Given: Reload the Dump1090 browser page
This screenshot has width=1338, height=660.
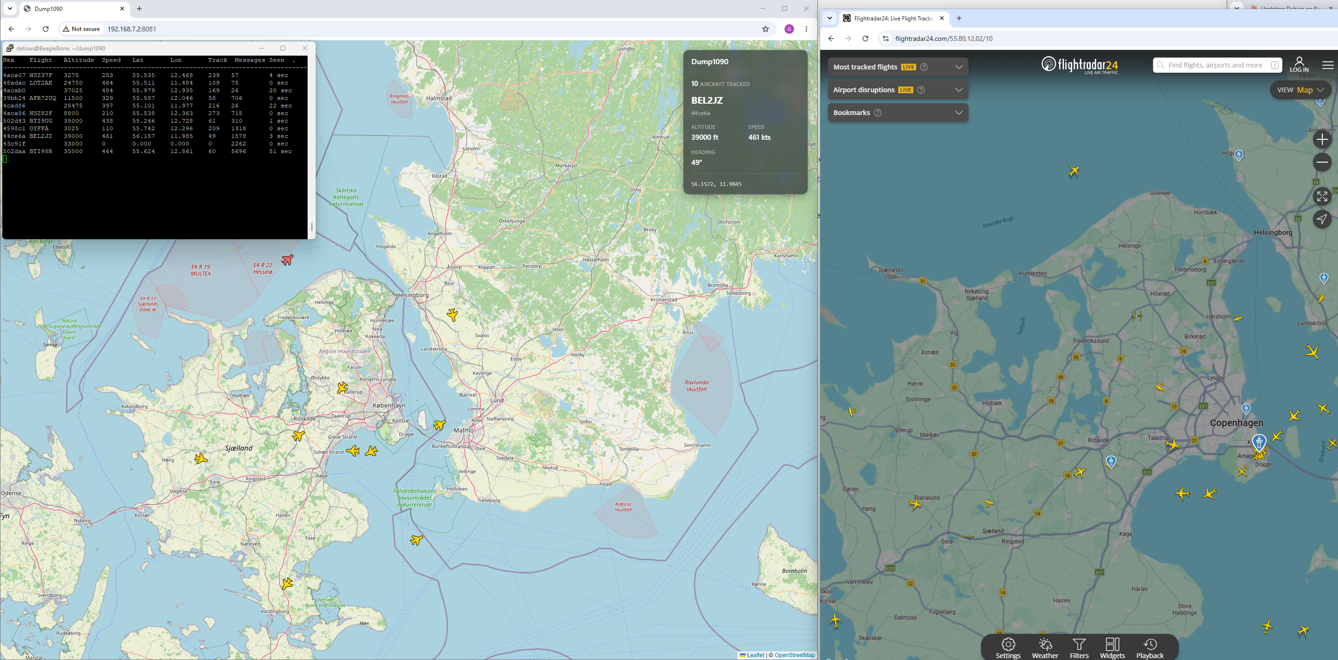Looking at the screenshot, I should click(46, 29).
